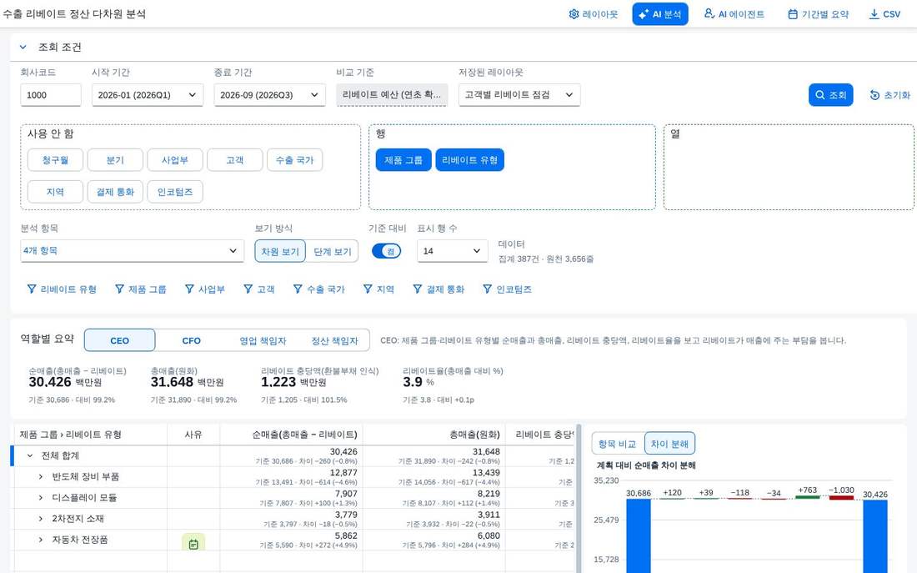Click the 30,426 순매출 KPI value
This screenshot has width=917, height=573.
pyautogui.click(x=50, y=382)
